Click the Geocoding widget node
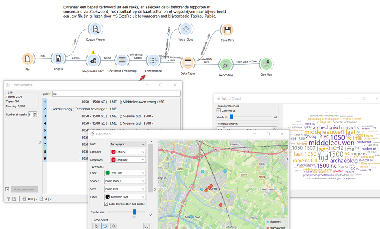 pyautogui.click(x=225, y=65)
